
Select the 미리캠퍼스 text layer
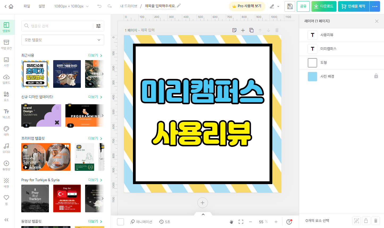[x=341, y=49]
